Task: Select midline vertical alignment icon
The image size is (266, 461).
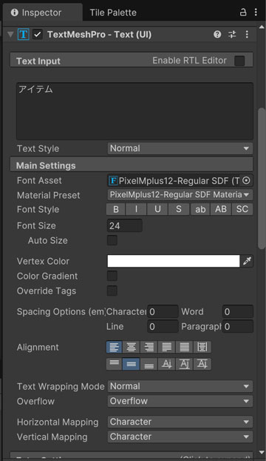Action: [184, 364]
